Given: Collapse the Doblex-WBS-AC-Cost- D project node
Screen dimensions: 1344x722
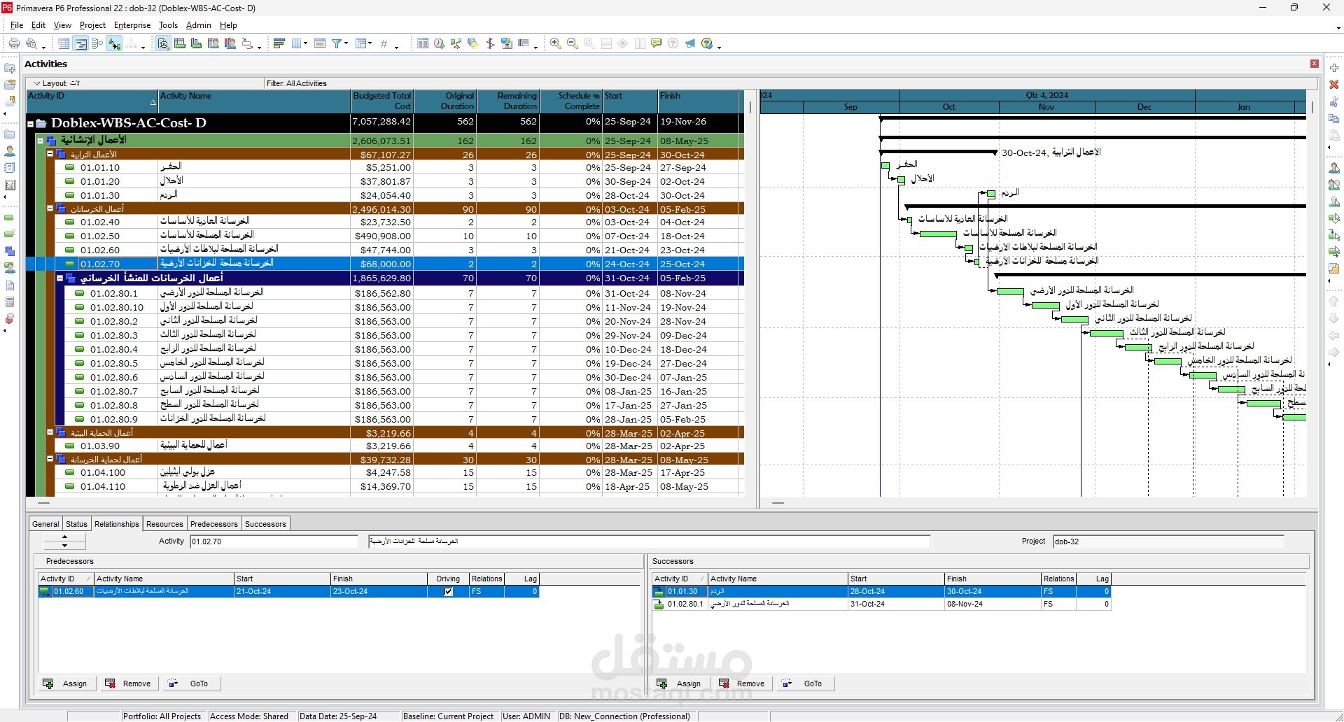Looking at the screenshot, I should (x=30, y=124).
